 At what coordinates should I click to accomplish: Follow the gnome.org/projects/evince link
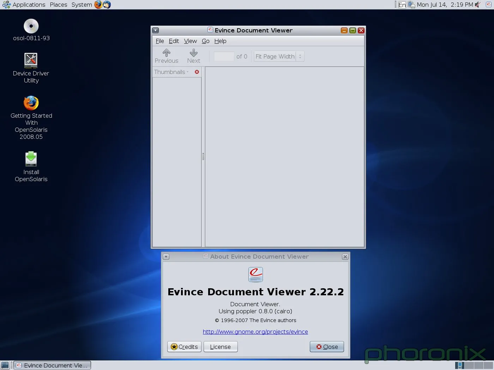click(x=255, y=332)
